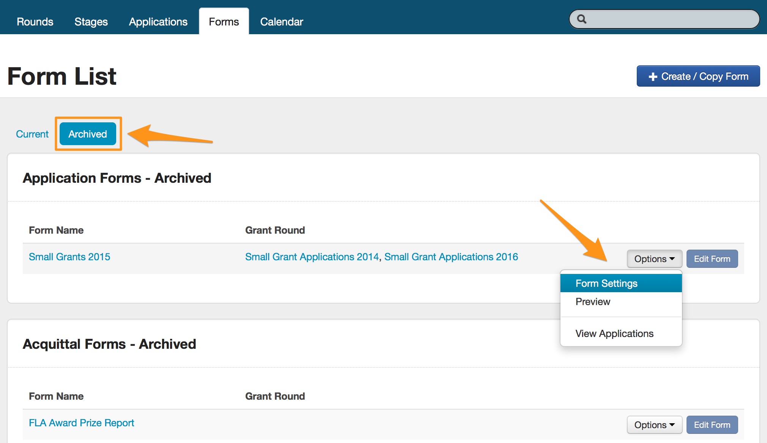Open the Calendar tab
The image size is (767, 443).
click(281, 22)
